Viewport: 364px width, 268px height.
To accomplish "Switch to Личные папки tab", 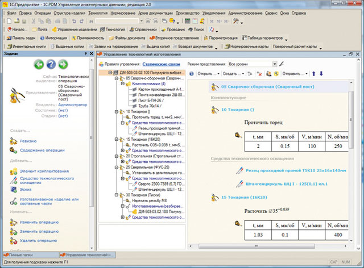I will (31, 255).
